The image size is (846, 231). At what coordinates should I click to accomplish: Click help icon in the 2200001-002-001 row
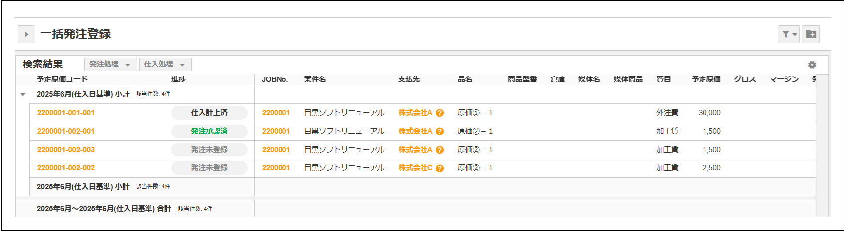click(x=440, y=132)
